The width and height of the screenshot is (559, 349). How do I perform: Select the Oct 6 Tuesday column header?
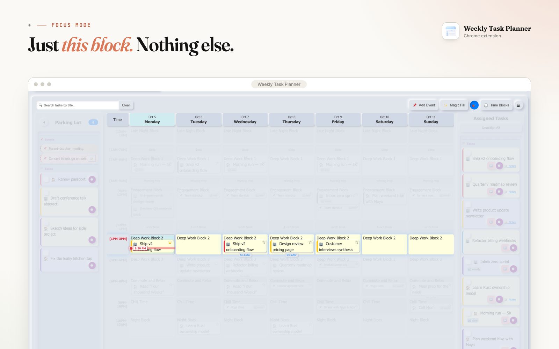pyautogui.click(x=199, y=120)
